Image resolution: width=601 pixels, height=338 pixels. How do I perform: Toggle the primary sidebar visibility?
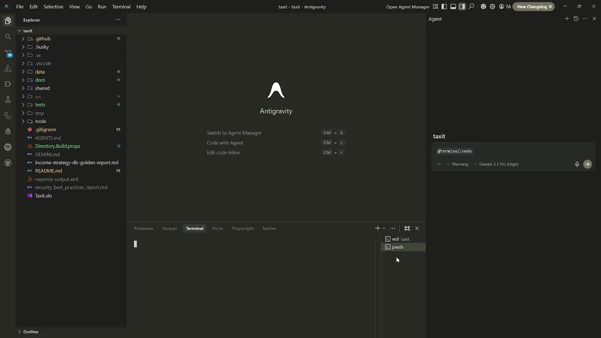pyautogui.click(x=444, y=7)
